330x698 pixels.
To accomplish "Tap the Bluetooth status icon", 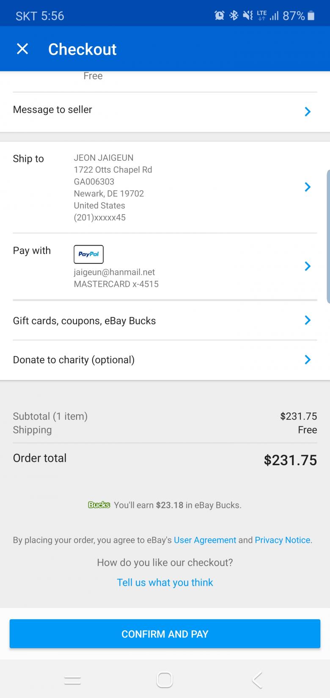I will tap(234, 16).
